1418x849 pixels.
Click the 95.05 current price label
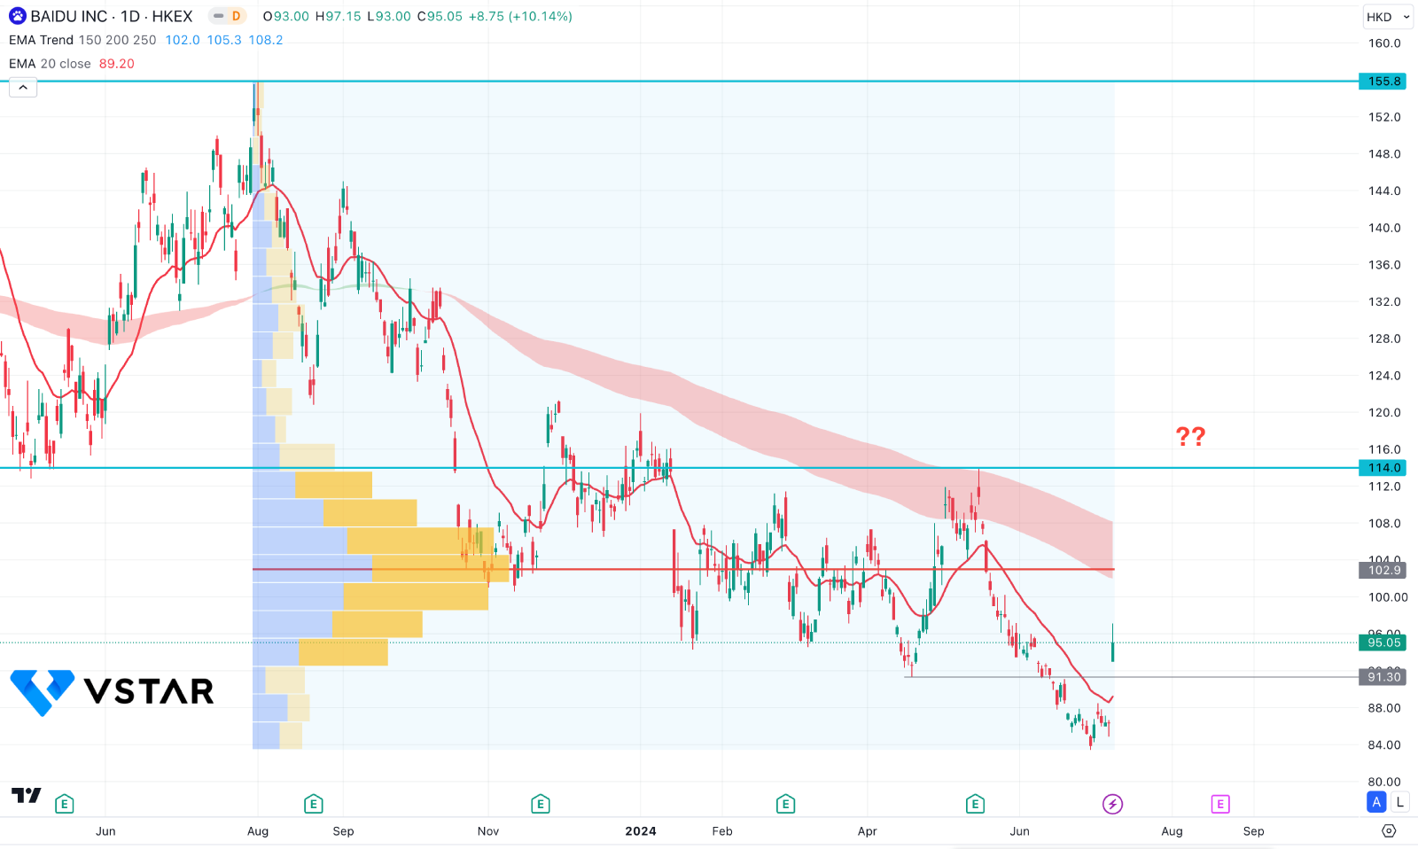[x=1383, y=643]
